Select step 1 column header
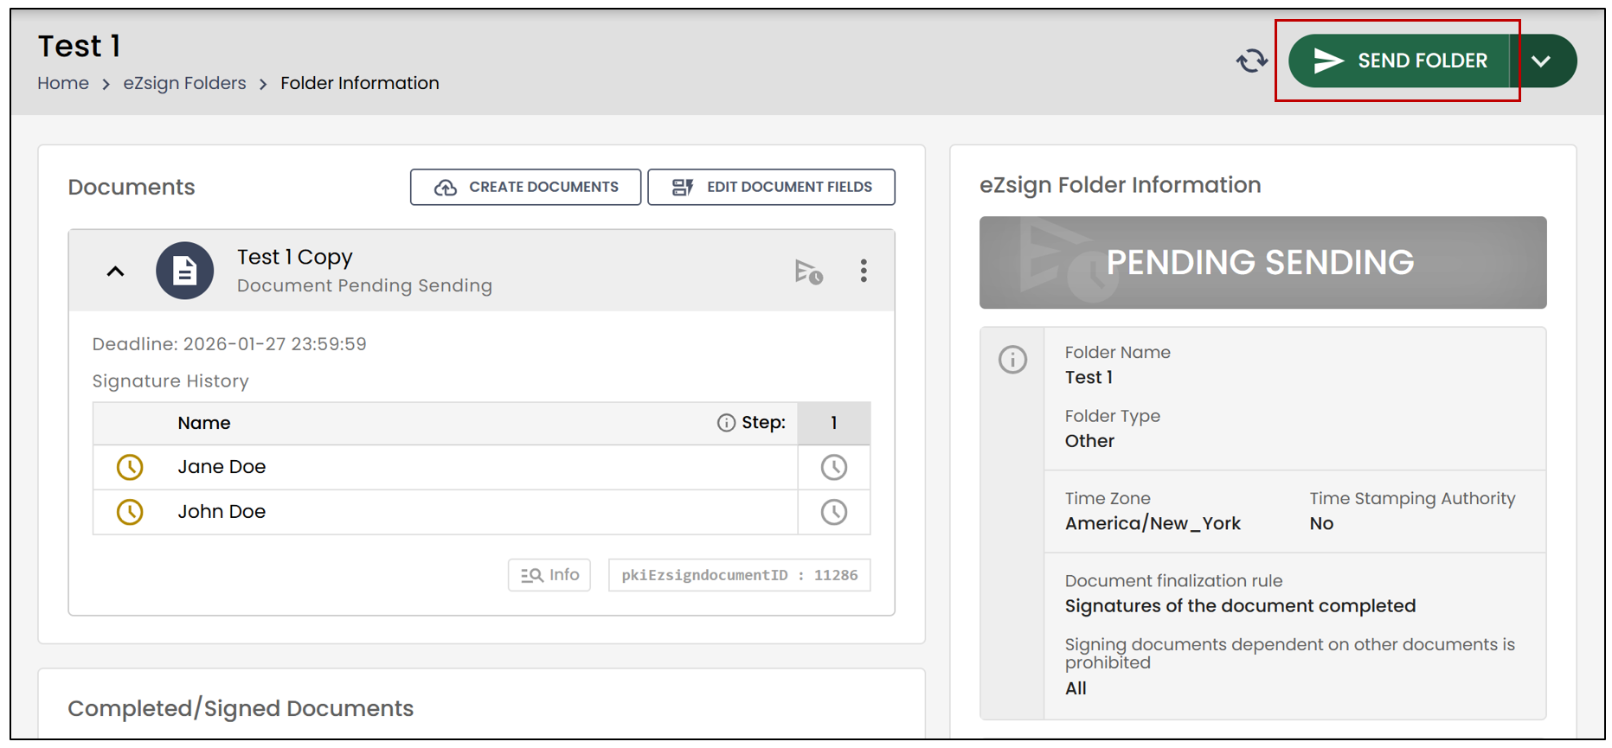 pyautogui.click(x=834, y=423)
